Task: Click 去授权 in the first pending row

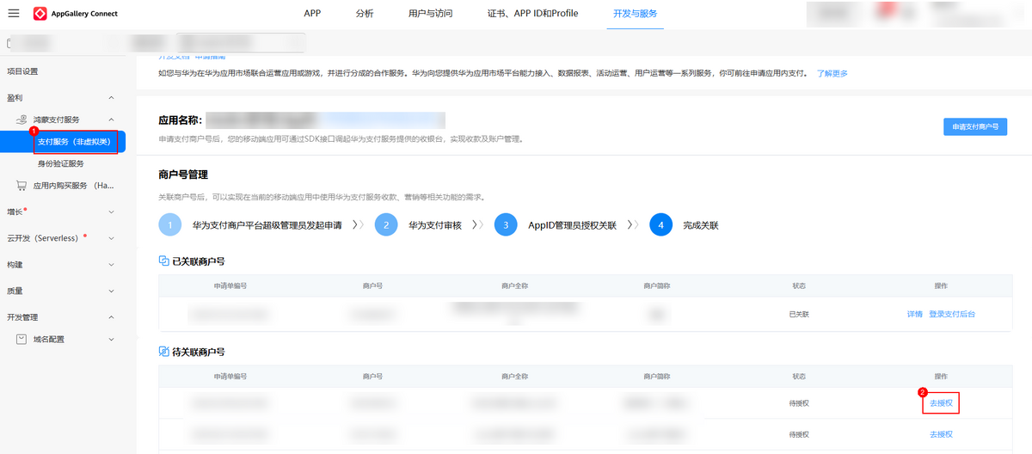Action: (941, 402)
